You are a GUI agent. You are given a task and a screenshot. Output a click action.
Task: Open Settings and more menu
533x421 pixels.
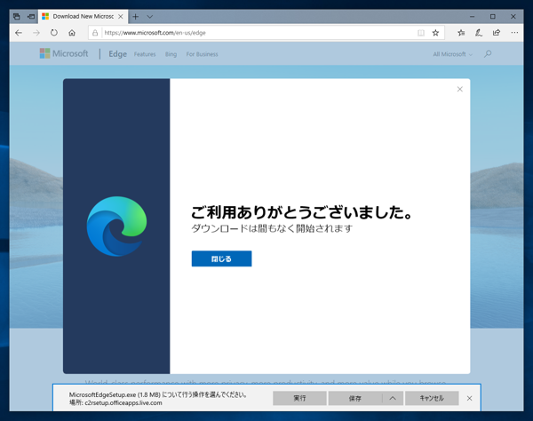(514, 33)
